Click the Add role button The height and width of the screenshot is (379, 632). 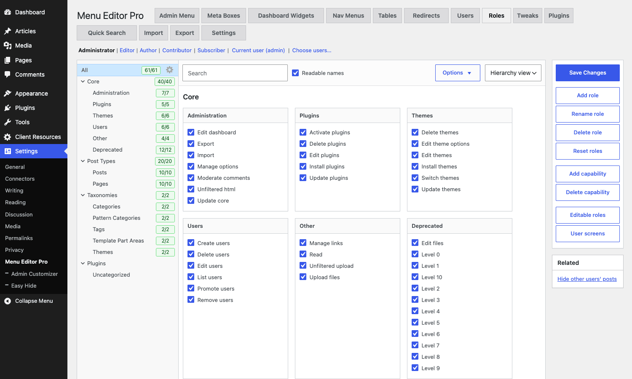point(588,96)
